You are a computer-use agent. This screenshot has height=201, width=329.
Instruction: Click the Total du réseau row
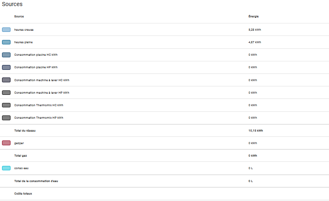[x=164, y=131]
